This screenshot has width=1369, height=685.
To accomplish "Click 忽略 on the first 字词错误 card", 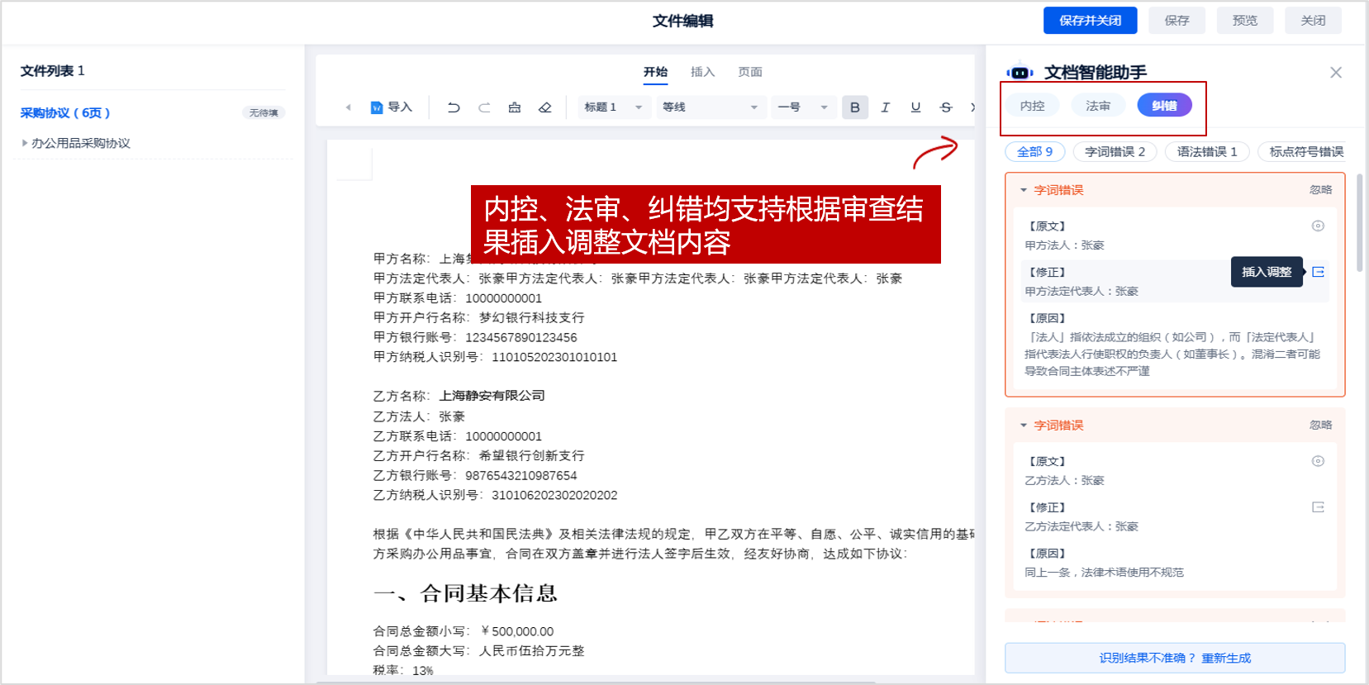I will click(x=1320, y=190).
